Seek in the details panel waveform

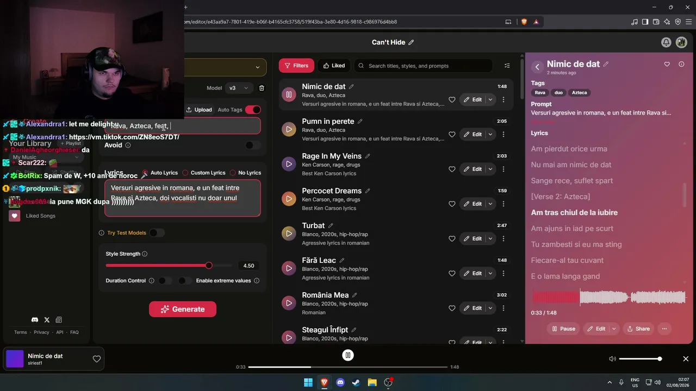609,297
